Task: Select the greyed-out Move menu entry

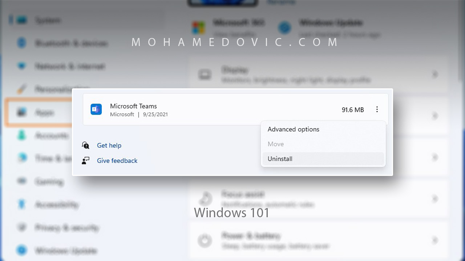Action: (x=276, y=144)
